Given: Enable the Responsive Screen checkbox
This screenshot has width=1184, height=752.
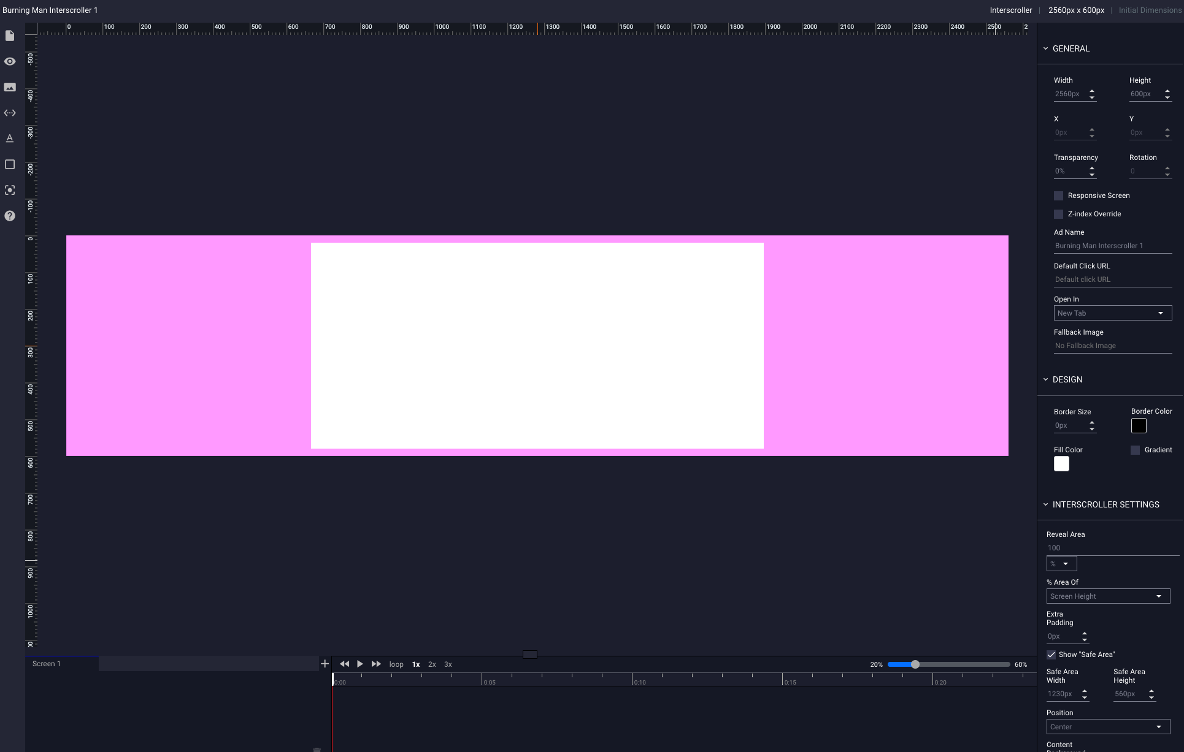Looking at the screenshot, I should [x=1059, y=196].
